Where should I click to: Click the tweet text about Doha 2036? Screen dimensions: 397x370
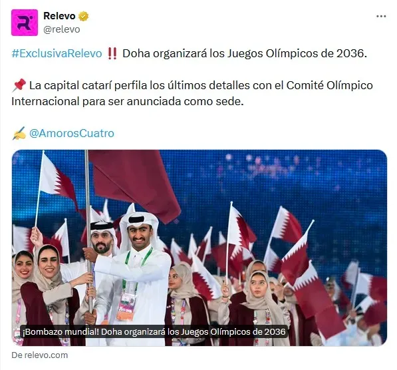point(245,53)
